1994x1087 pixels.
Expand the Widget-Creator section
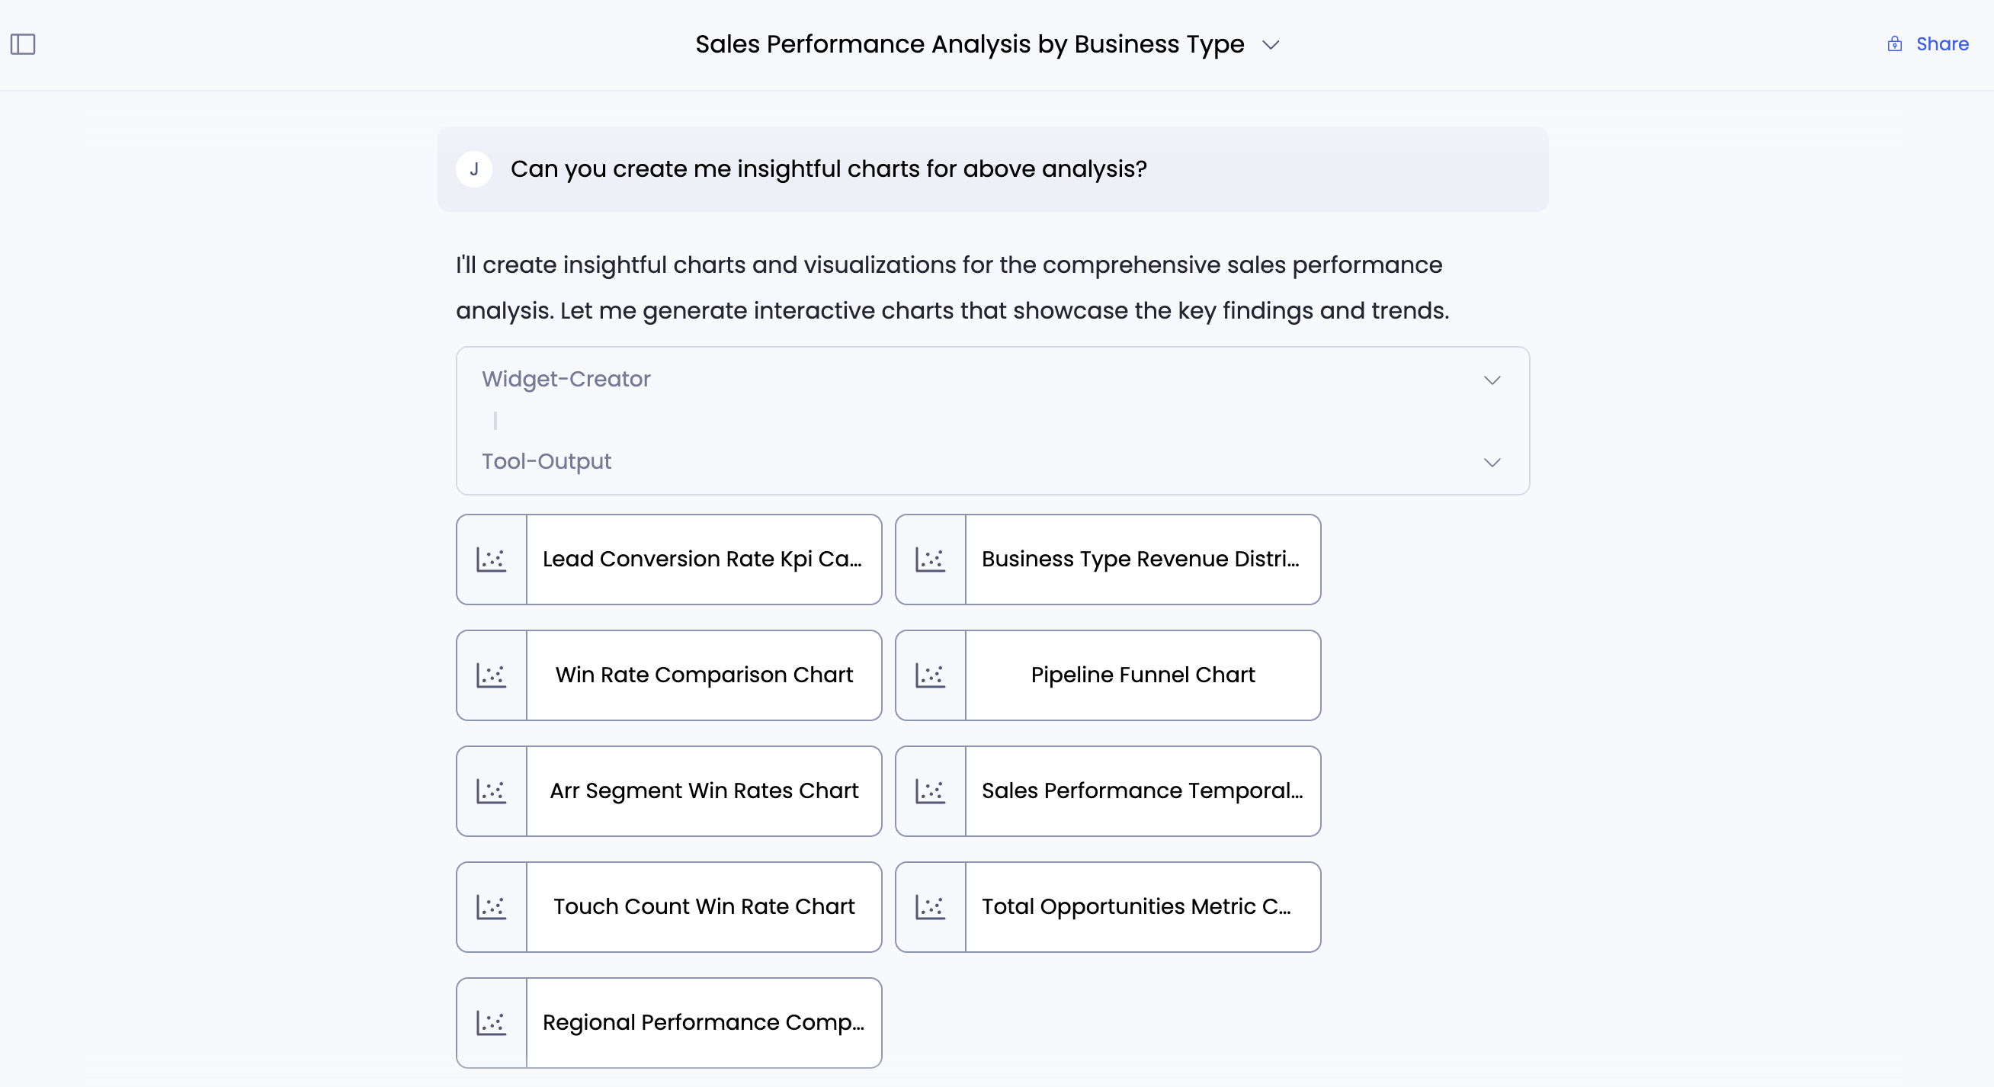pos(1492,380)
